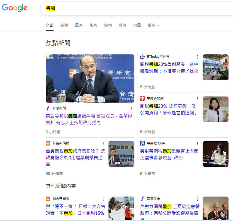
Task: Switch to the 新聞 tab
Action: (64, 25)
